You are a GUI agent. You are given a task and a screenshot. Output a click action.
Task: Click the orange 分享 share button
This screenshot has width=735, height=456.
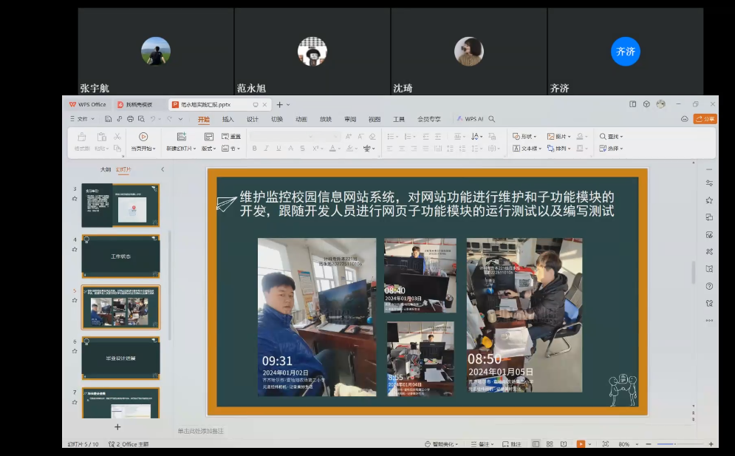(x=705, y=119)
